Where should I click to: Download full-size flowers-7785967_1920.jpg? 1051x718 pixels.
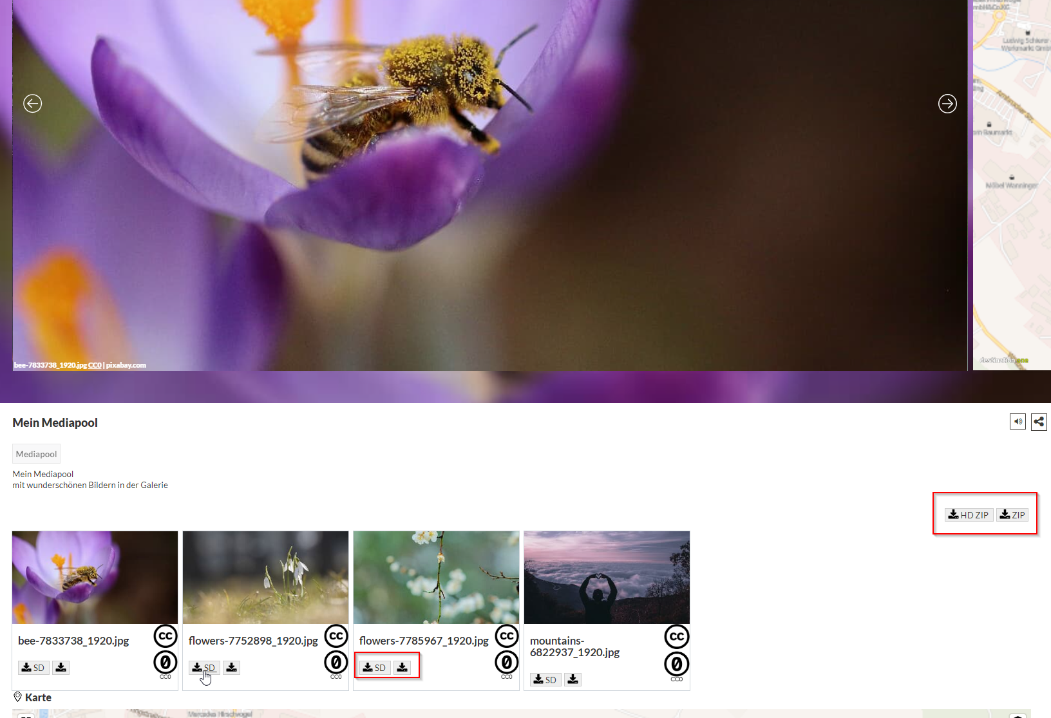tap(402, 668)
